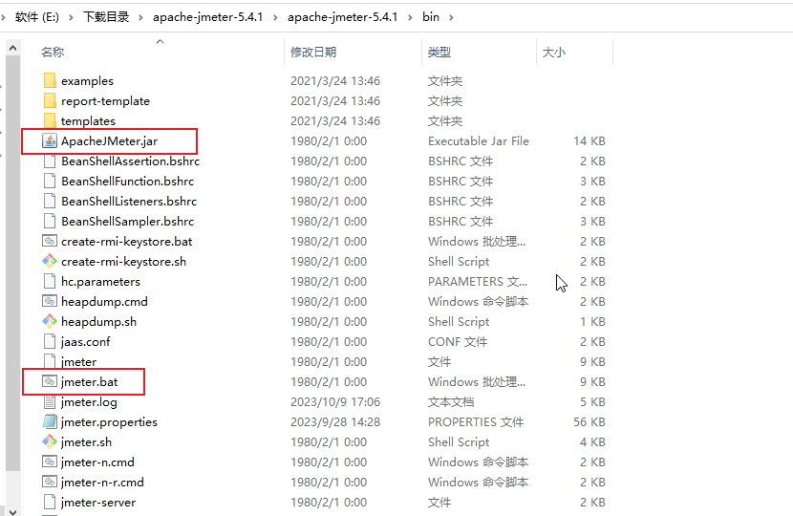
Task: Expand chevron after bin breadcrumb
Action: point(451,17)
